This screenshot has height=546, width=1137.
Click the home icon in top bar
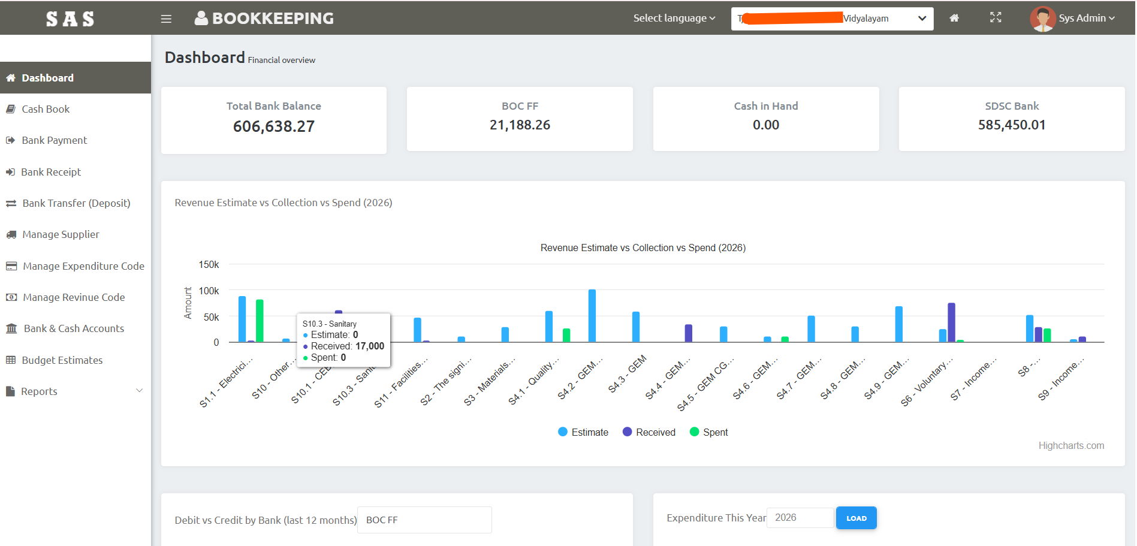[954, 18]
